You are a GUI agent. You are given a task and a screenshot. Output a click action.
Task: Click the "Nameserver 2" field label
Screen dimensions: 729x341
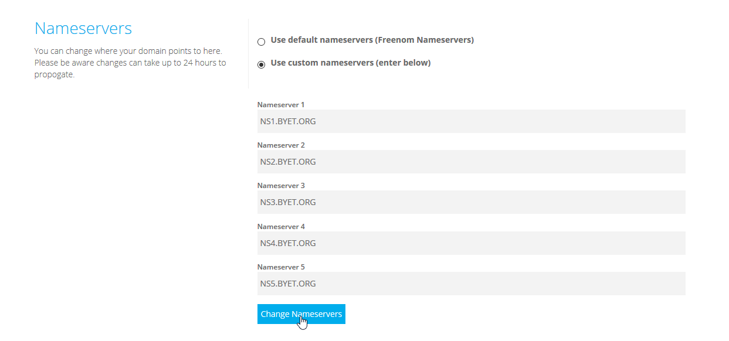281,145
